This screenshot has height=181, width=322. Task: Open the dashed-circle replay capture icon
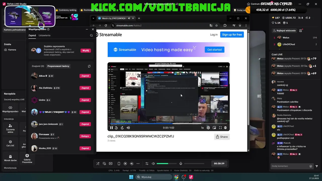[x=132, y=164]
